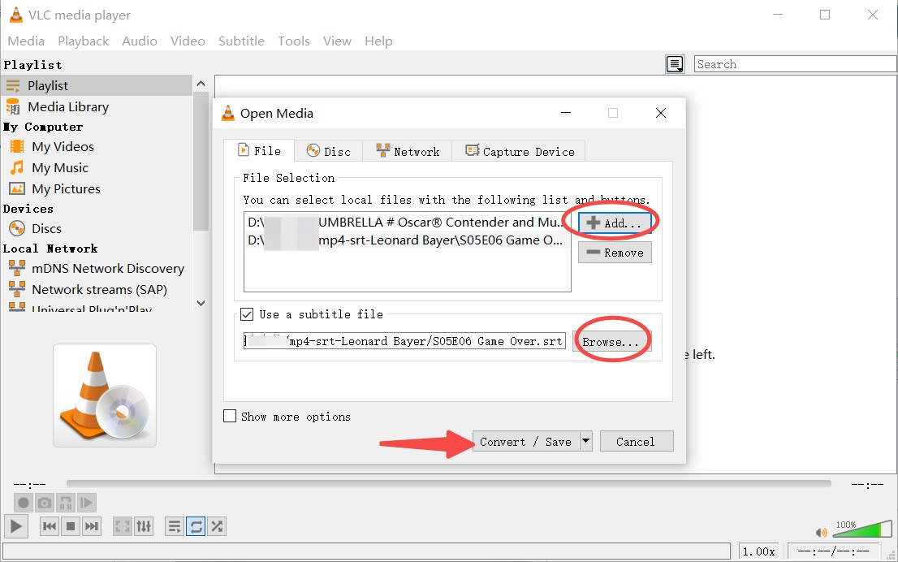Image resolution: width=898 pixels, height=562 pixels.
Task: Toggle loop repeat mode
Action: click(x=196, y=526)
